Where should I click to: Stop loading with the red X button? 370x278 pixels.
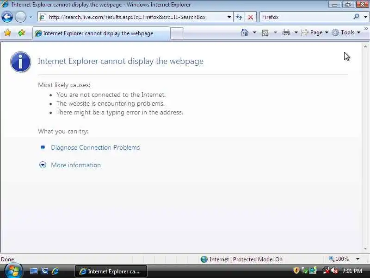pos(251,17)
